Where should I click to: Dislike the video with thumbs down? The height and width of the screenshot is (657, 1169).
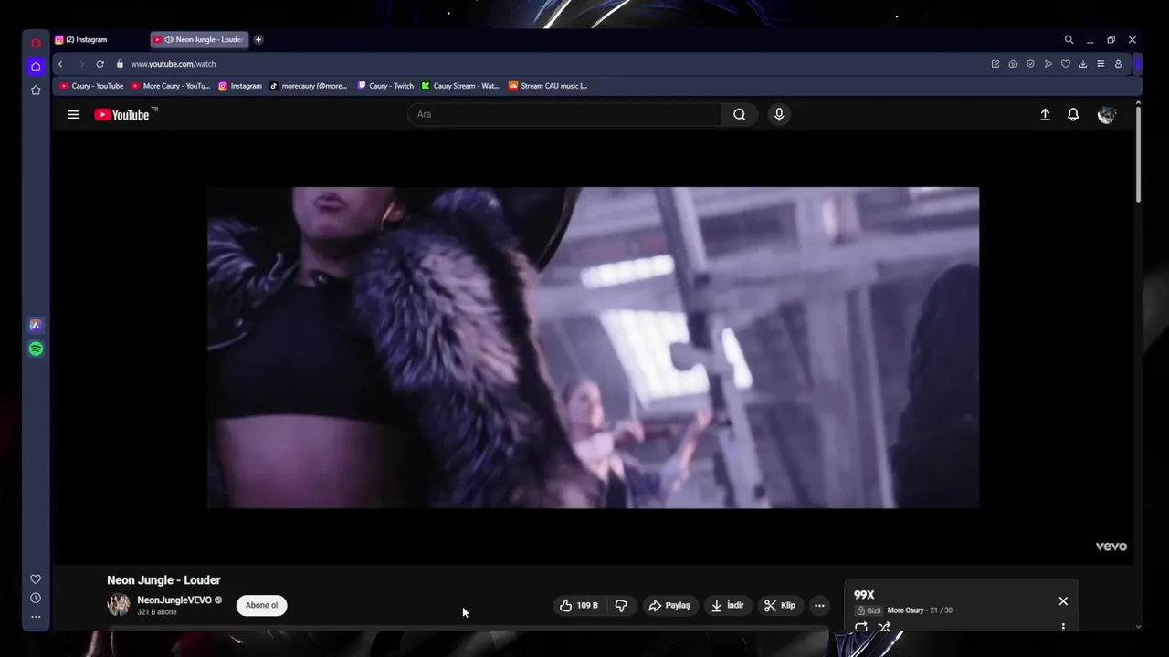pos(621,605)
